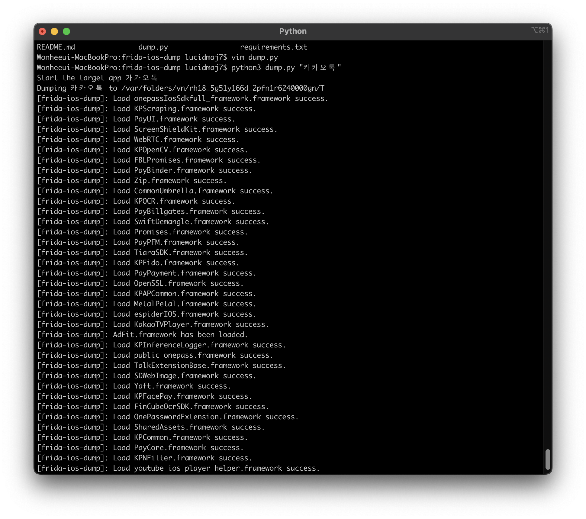Click the ⌥⌘1 shortcut badge in titlebar
Viewport: 586px width, 519px height.
[540, 30]
